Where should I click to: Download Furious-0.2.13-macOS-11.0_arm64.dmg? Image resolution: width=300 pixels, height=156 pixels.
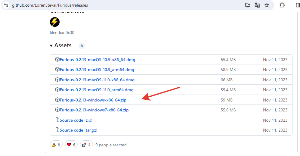[97, 90]
